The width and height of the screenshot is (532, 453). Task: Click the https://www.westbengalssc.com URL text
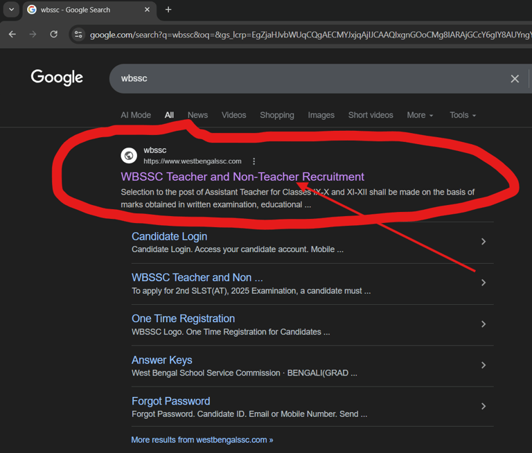pos(193,161)
